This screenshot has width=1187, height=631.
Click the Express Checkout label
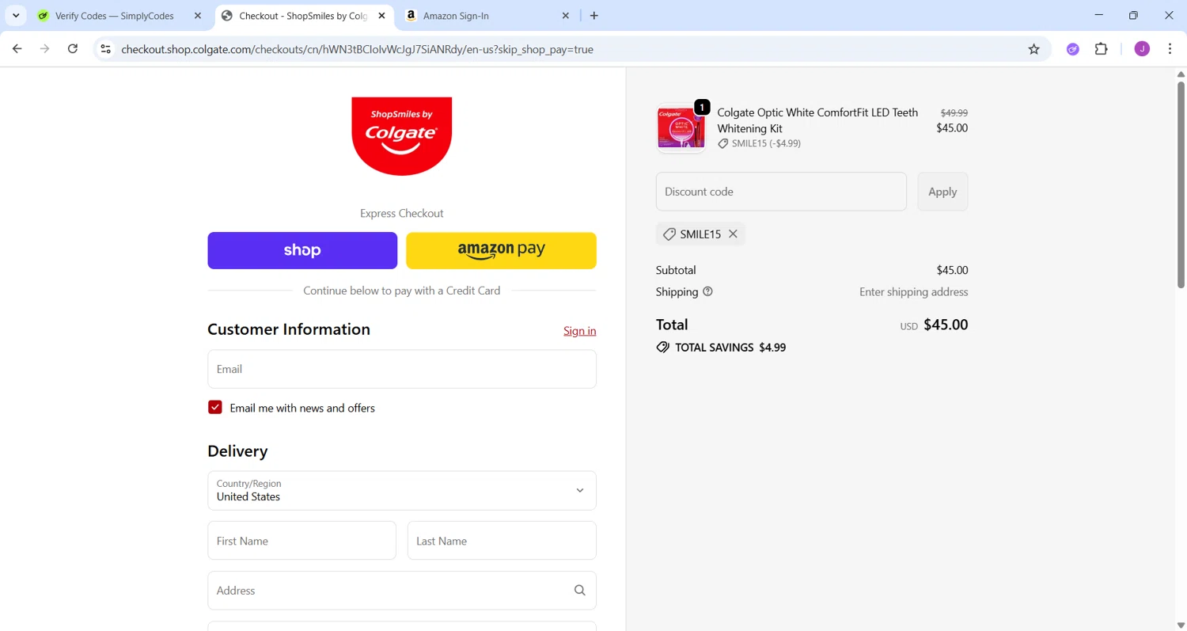coord(401,213)
